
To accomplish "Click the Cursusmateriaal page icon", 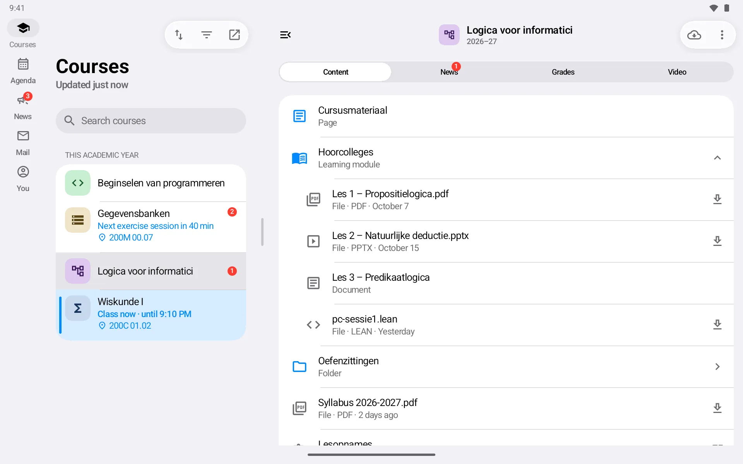I will point(300,116).
